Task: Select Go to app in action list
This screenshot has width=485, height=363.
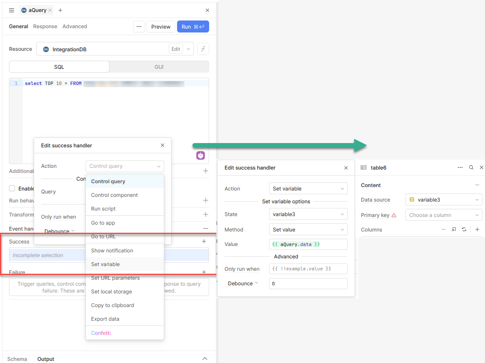Action: (124, 223)
